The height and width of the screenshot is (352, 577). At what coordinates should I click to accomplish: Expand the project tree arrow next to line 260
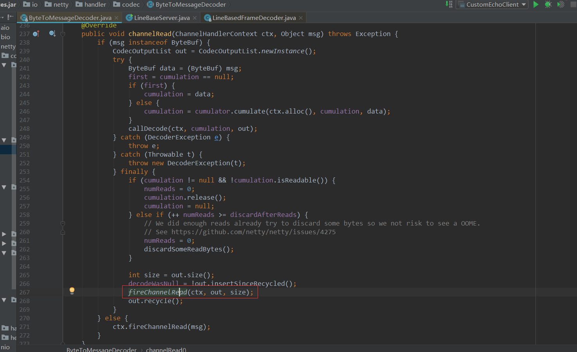point(4,234)
